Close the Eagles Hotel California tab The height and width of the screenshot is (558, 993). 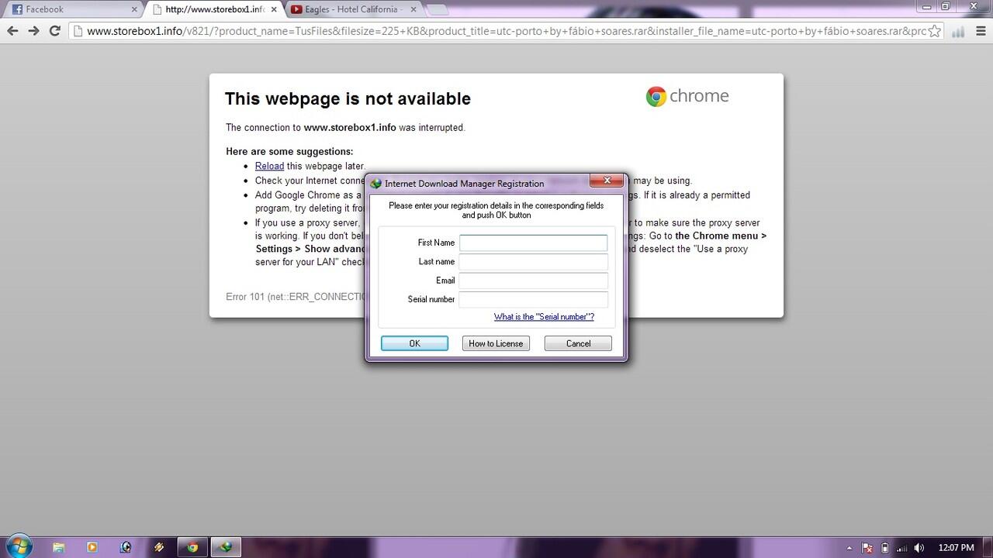pyautogui.click(x=413, y=10)
